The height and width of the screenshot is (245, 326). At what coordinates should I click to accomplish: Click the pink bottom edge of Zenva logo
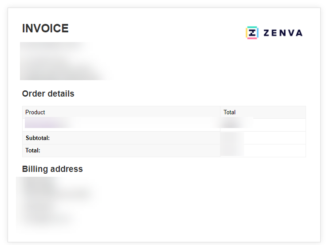(252, 38)
